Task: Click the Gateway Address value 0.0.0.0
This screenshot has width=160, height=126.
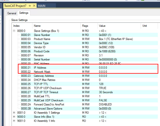Action: pos(103,76)
